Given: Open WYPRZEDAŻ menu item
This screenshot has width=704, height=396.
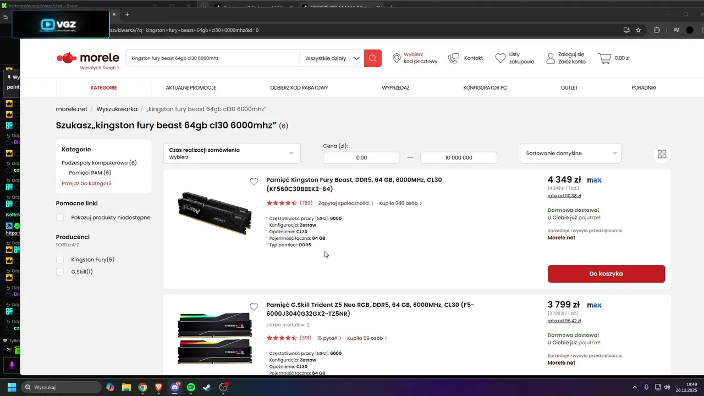Looking at the screenshot, I should coord(395,87).
